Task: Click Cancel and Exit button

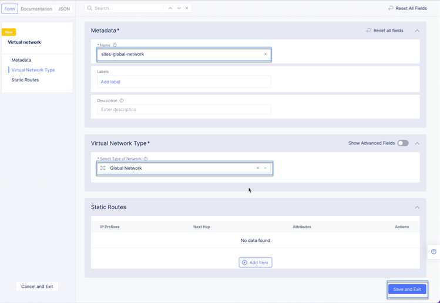Action: (x=37, y=287)
